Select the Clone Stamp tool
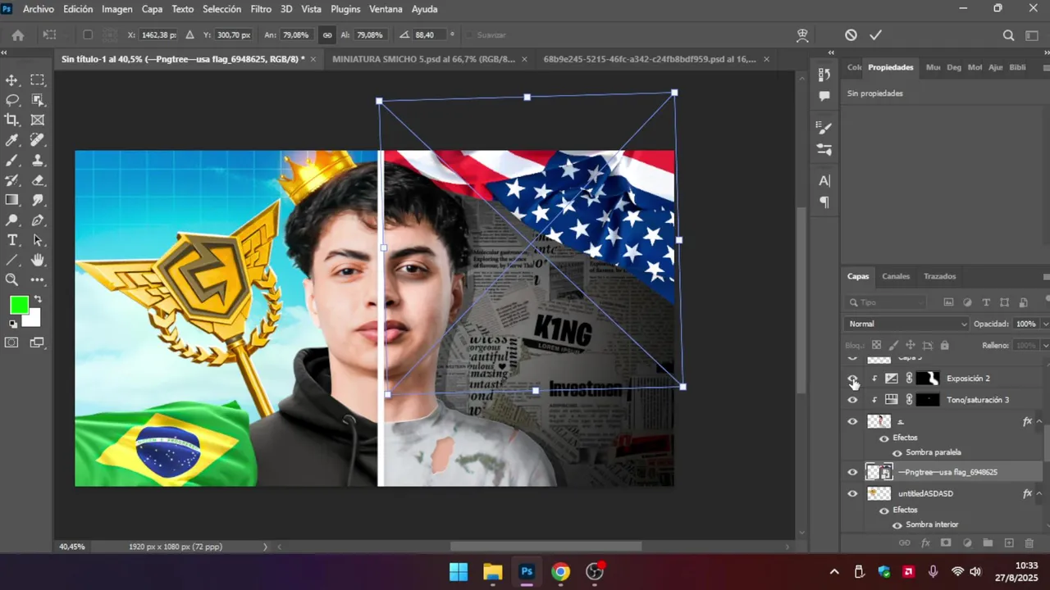 tap(38, 161)
